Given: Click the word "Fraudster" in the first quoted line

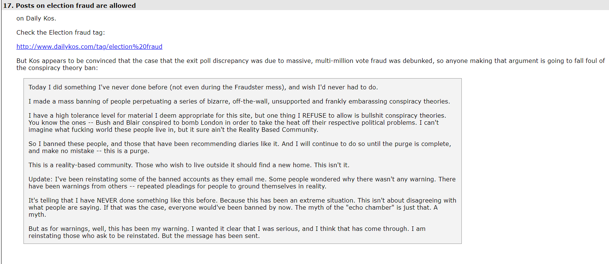Looking at the screenshot, I should tap(249, 87).
